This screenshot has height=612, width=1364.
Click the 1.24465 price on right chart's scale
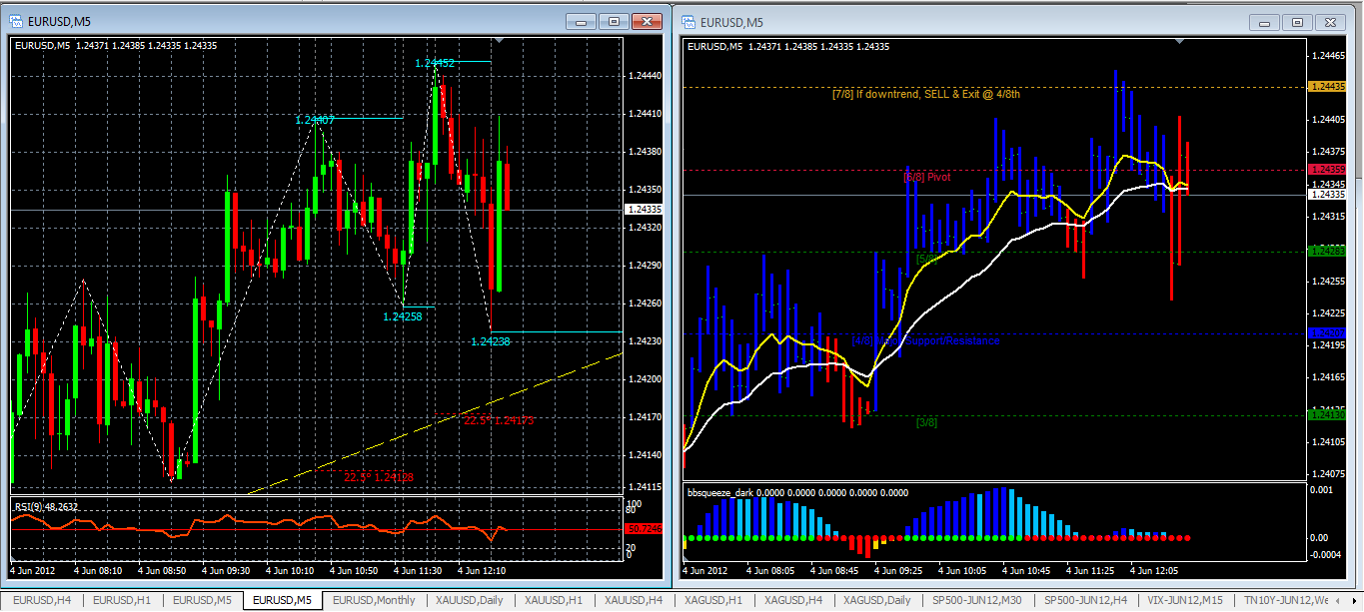1328,56
